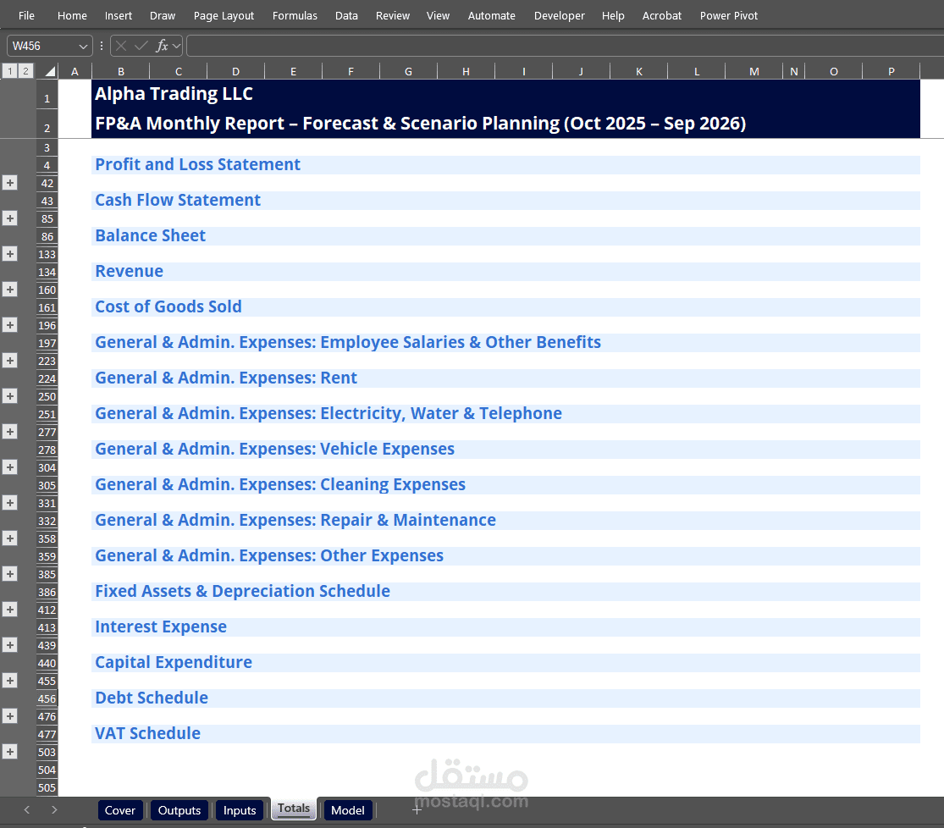Viewport: 944px width, 828px height.
Task: Click the new sheet plus icon
Action: click(417, 810)
